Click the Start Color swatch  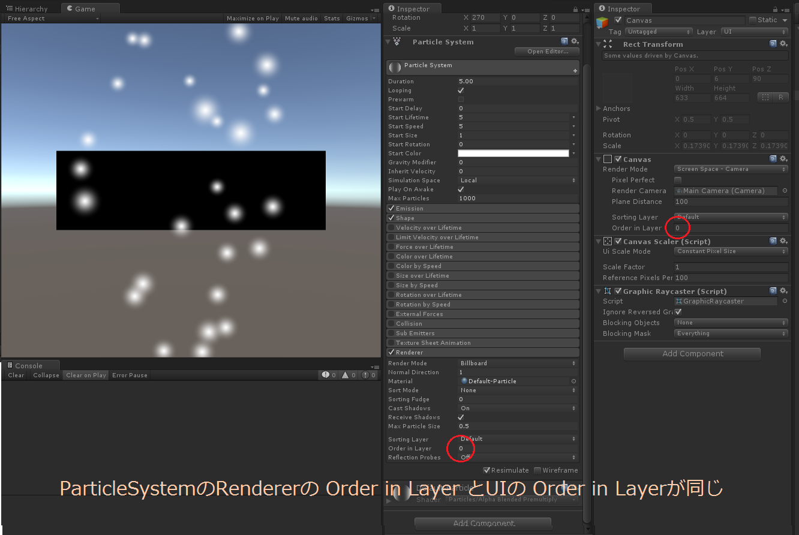[513, 153]
